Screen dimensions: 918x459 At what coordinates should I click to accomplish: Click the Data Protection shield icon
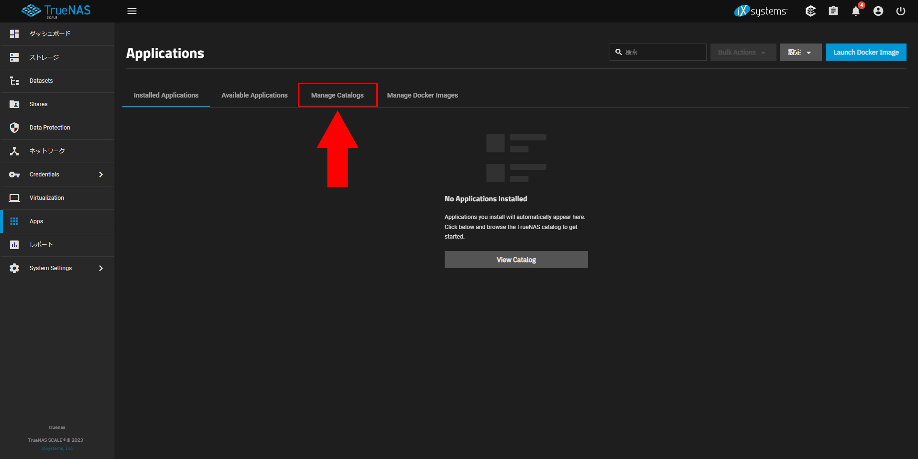pyautogui.click(x=14, y=128)
